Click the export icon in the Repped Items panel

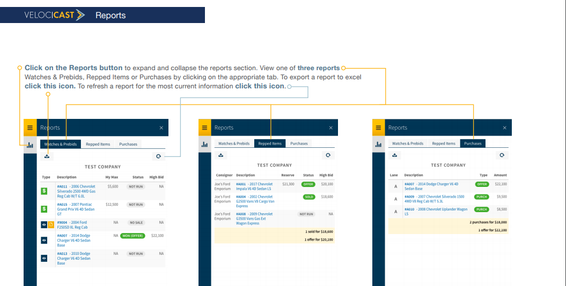[x=221, y=155]
